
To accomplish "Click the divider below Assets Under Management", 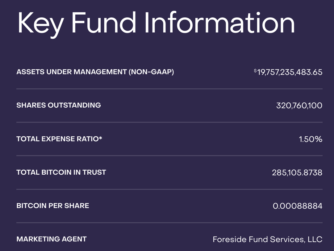I will (169, 89).
